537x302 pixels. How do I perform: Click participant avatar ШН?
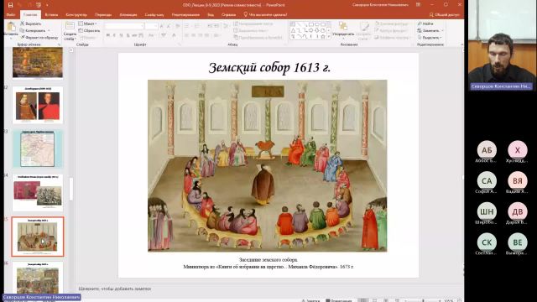pos(487,211)
